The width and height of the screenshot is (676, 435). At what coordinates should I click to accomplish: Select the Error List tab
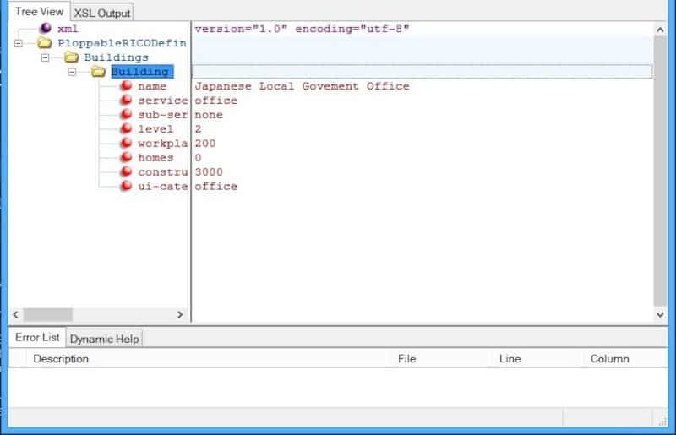(x=37, y=338)
